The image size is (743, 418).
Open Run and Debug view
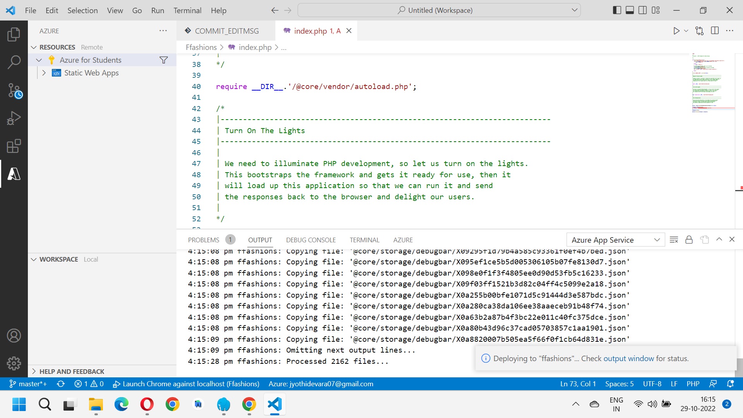[x=14, y=118]
